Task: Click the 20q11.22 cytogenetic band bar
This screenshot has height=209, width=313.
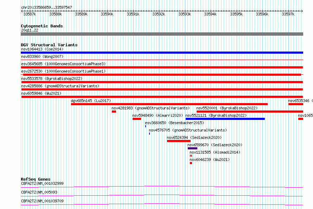Action: pos(162,34)
